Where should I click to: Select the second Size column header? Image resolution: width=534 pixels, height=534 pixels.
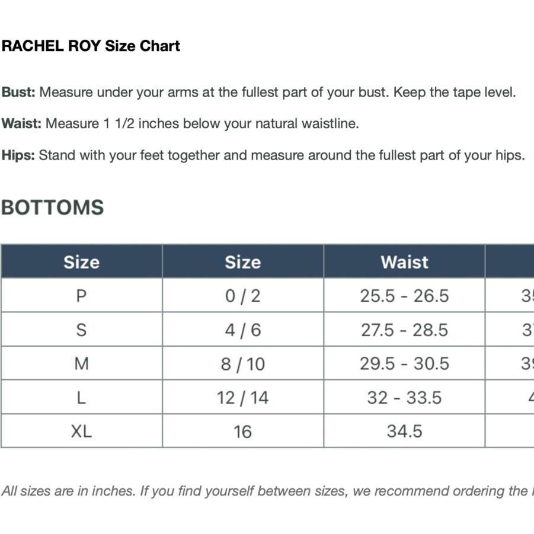242,262
